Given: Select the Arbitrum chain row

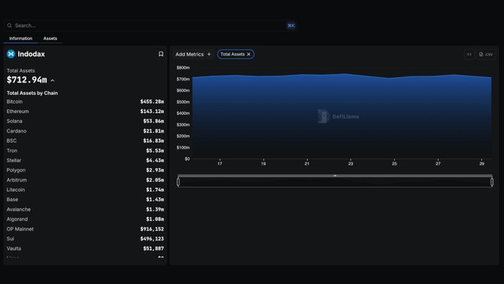Looking at the screenshot, I should (85, 180).
